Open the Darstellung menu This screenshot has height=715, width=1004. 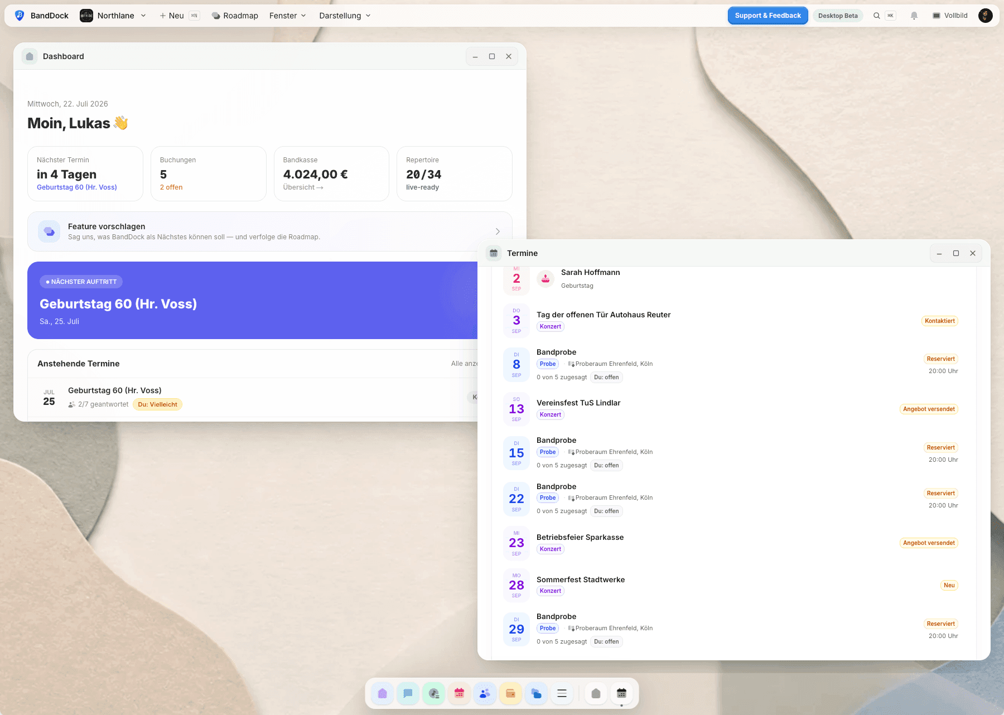coord(345,16)
